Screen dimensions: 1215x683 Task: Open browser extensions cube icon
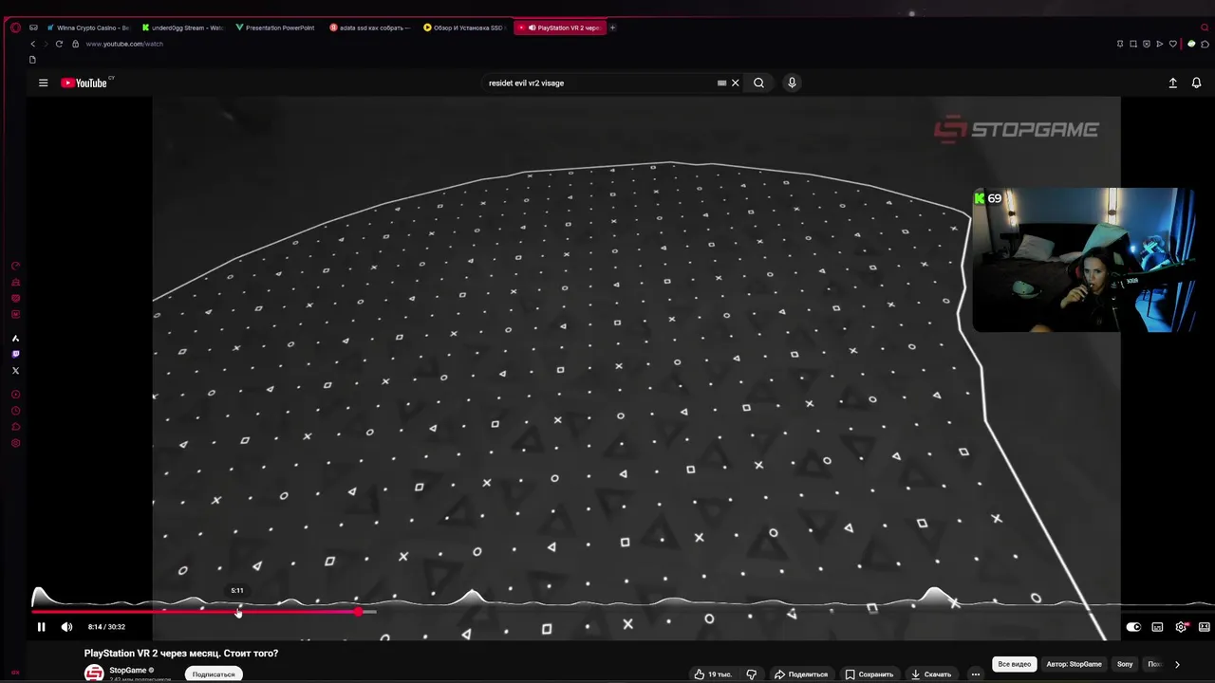tap(1206, 44)
